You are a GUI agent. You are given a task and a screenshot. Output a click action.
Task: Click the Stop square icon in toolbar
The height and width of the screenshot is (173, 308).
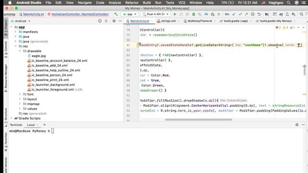(x=218, y=14)
